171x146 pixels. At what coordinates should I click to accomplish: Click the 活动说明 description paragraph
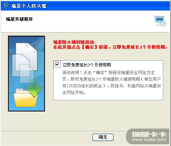111,82
